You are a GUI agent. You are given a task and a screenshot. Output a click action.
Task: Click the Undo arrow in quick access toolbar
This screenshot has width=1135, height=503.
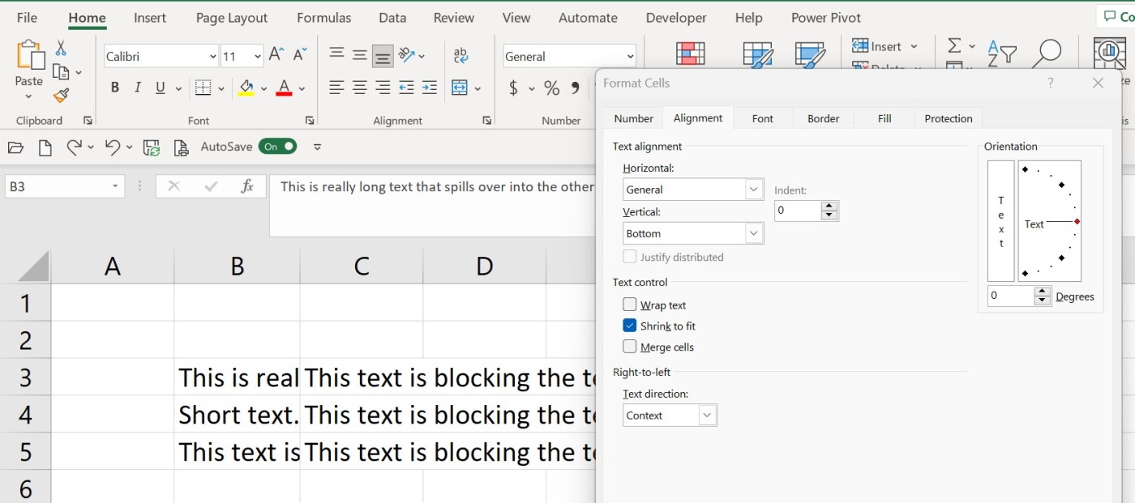[112, 147]
